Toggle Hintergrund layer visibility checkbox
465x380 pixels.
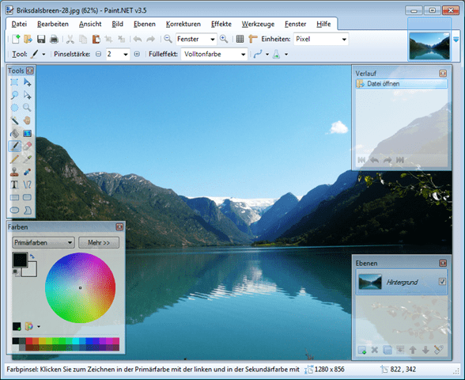(x=442, y=282)
